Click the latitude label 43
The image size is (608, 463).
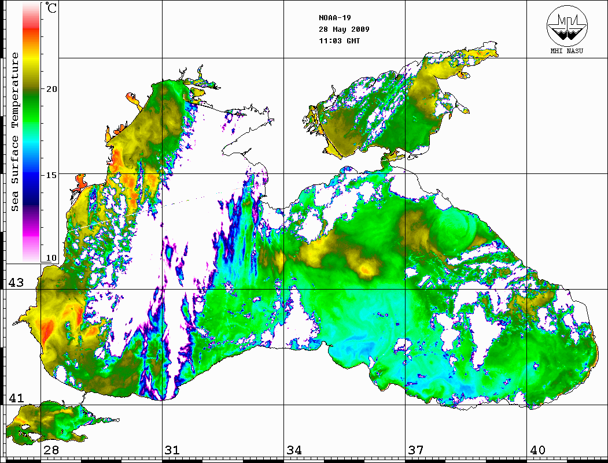pos(16,283)
